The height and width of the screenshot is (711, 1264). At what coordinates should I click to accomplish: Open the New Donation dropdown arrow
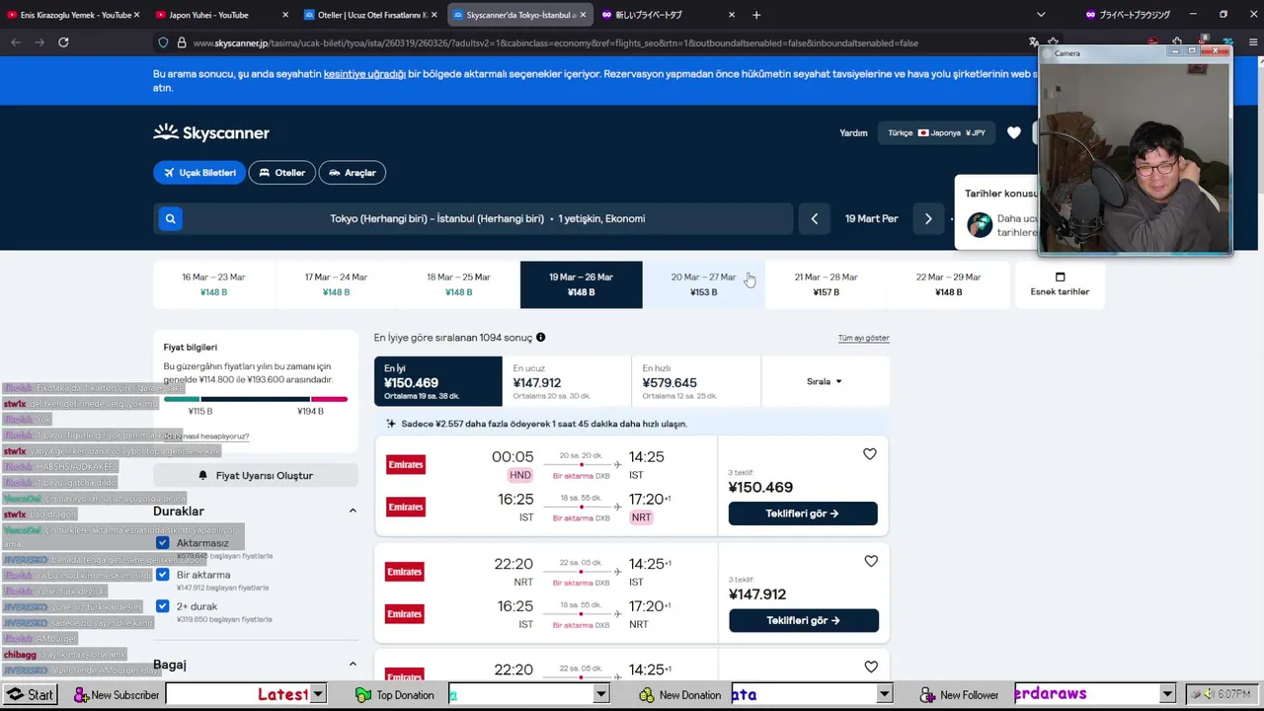[884, 695]
